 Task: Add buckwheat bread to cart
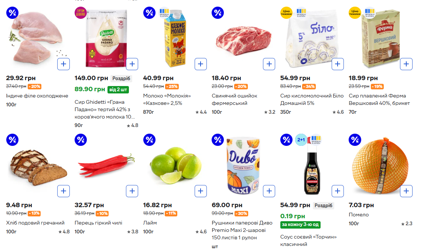(64, 191)
